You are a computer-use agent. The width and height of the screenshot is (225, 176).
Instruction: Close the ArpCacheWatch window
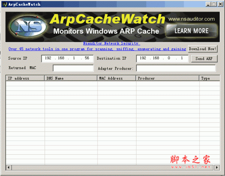pos(220,4)
